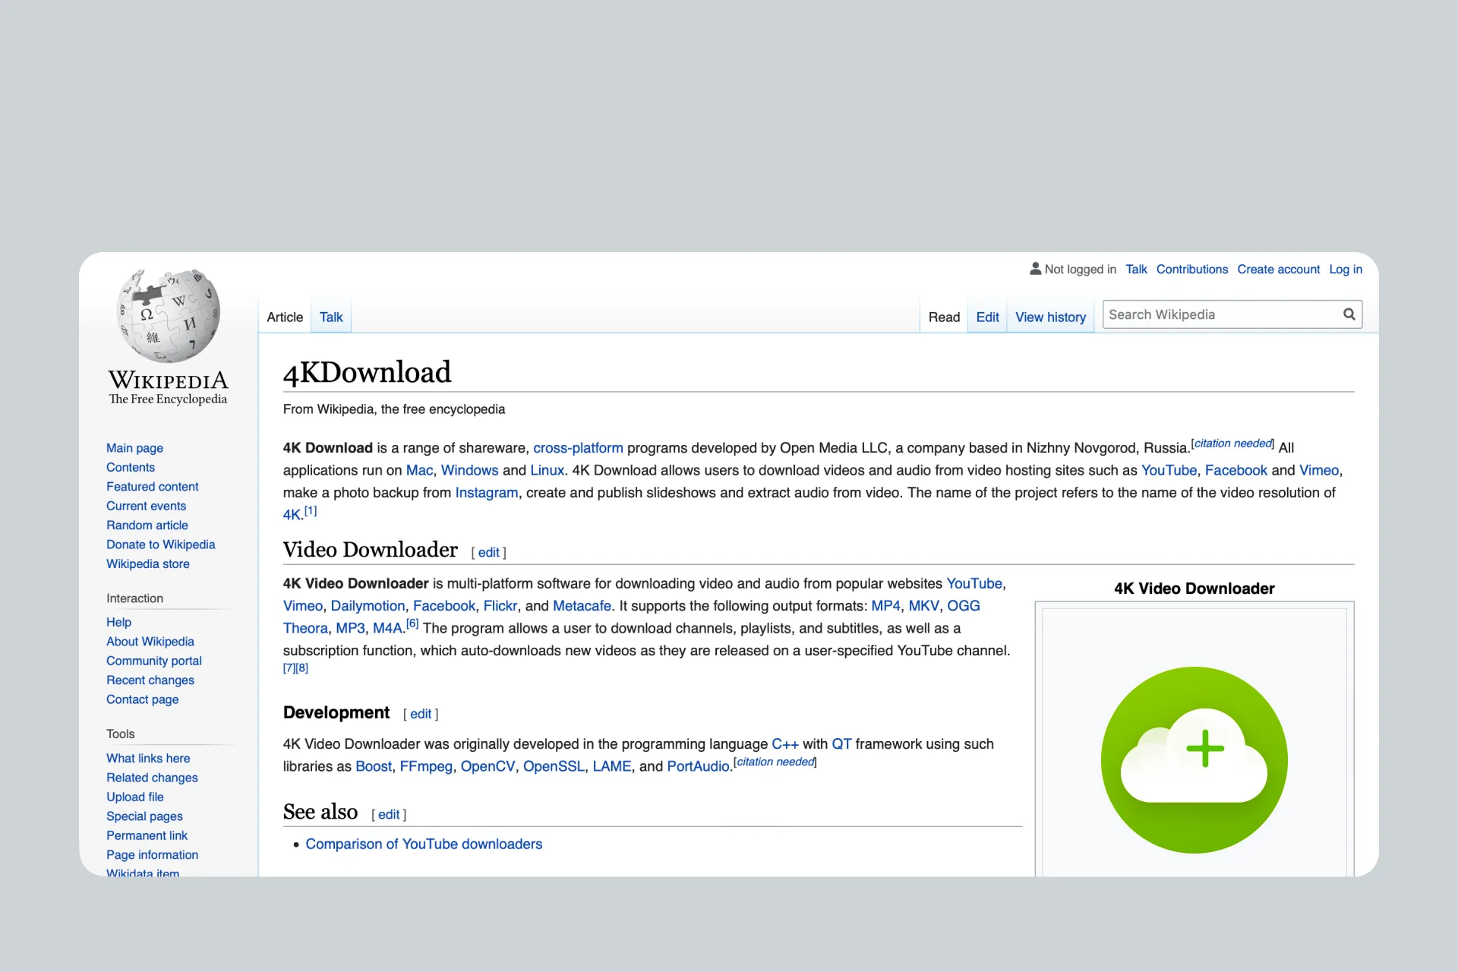The width and height of the screenshot is (1458, 972).
Task: Select the Read tab
Action: pos(944,317)
